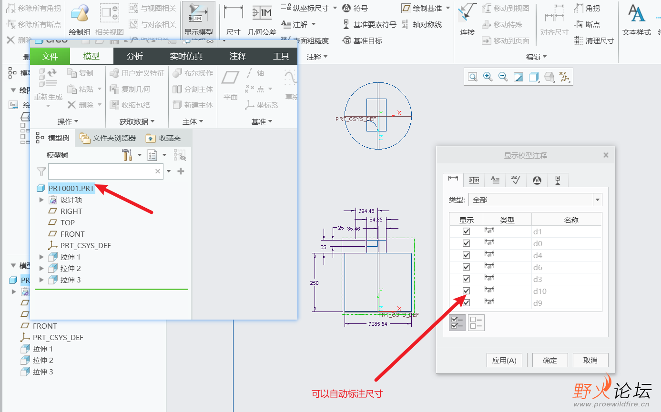Image resolution: width=661 pixels, height=412 pixels.
Task: Uncheck the display checkbox for d9
Action: point(467,302)
